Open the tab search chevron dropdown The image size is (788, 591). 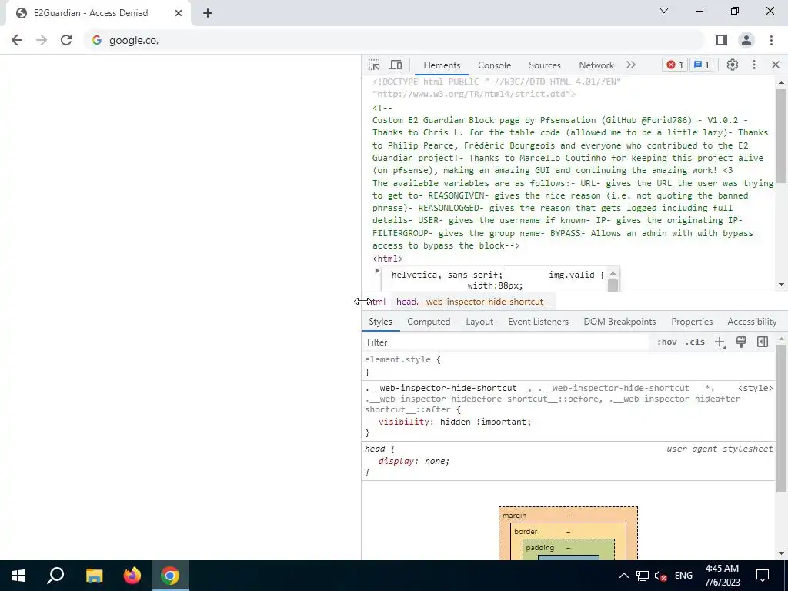(x=664, y=11)
